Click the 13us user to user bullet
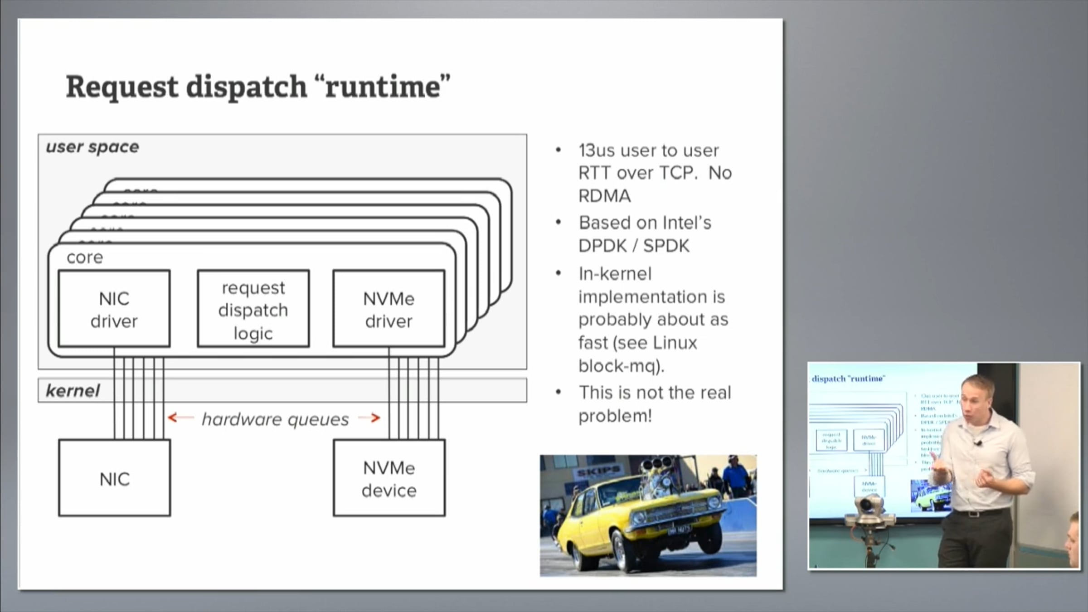This screenshot has height=612, width=1088. [654, 173]
